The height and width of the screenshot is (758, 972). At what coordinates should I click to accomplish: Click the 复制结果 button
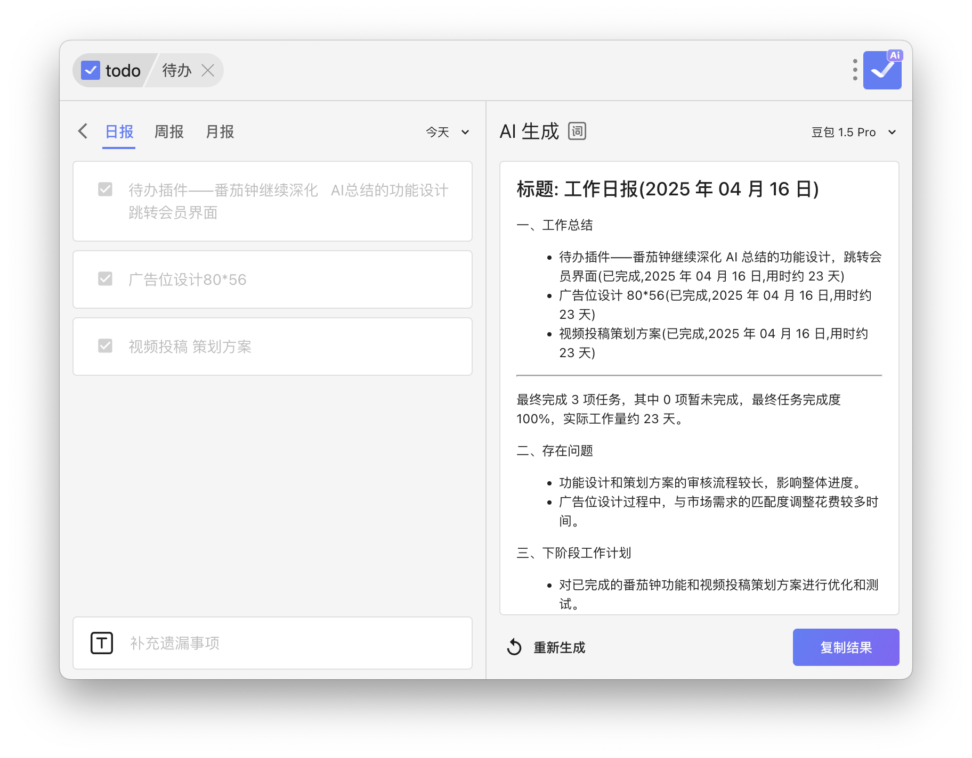click(846, 647)
